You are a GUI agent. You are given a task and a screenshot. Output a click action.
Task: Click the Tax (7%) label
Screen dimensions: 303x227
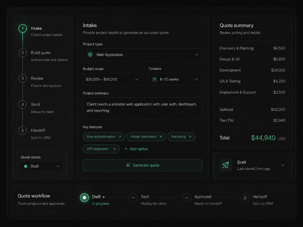click(x=226, y=120)
